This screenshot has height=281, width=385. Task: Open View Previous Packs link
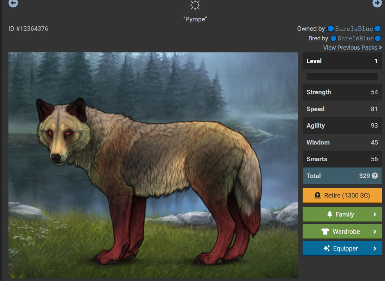pos(350,47)
